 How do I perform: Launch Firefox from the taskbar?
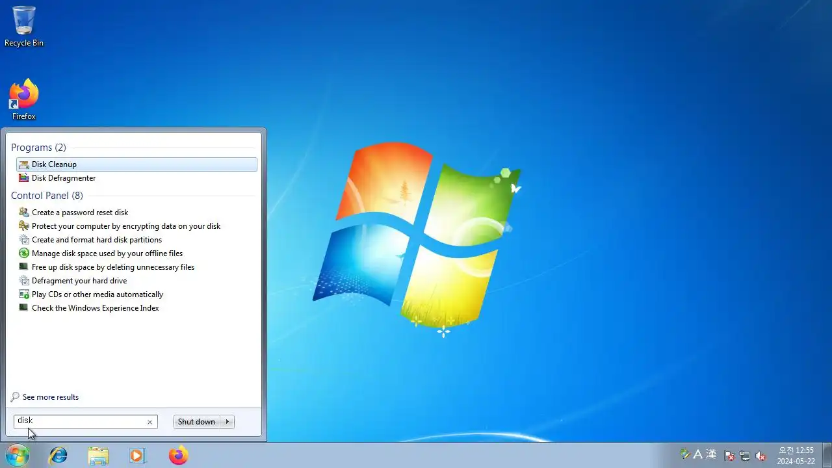pyautogui.click(x=177, y=456)
